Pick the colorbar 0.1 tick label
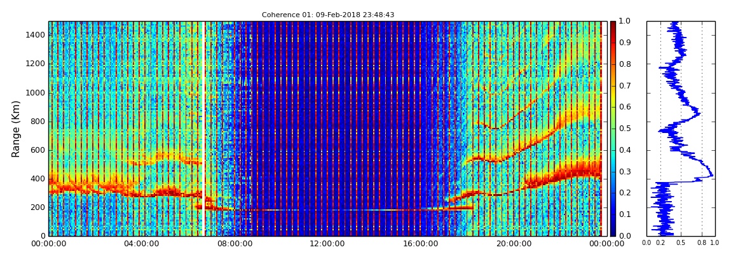 624,214
